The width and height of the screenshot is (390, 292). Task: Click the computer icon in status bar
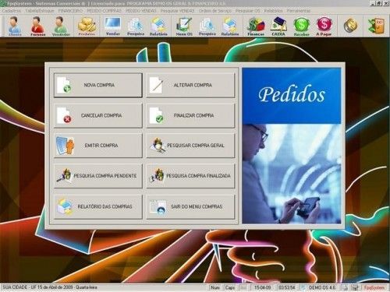click(355, 287)
